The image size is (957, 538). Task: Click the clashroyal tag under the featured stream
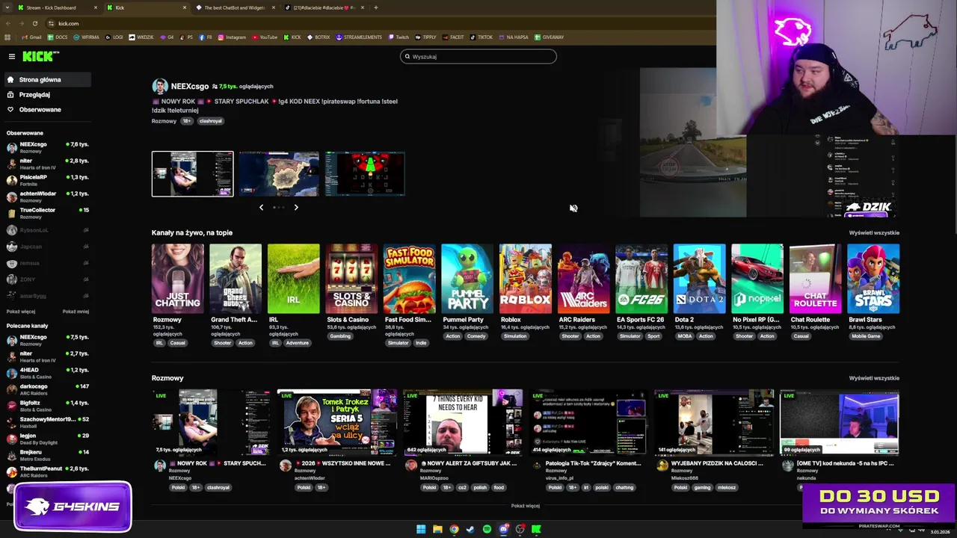[211, 121]
